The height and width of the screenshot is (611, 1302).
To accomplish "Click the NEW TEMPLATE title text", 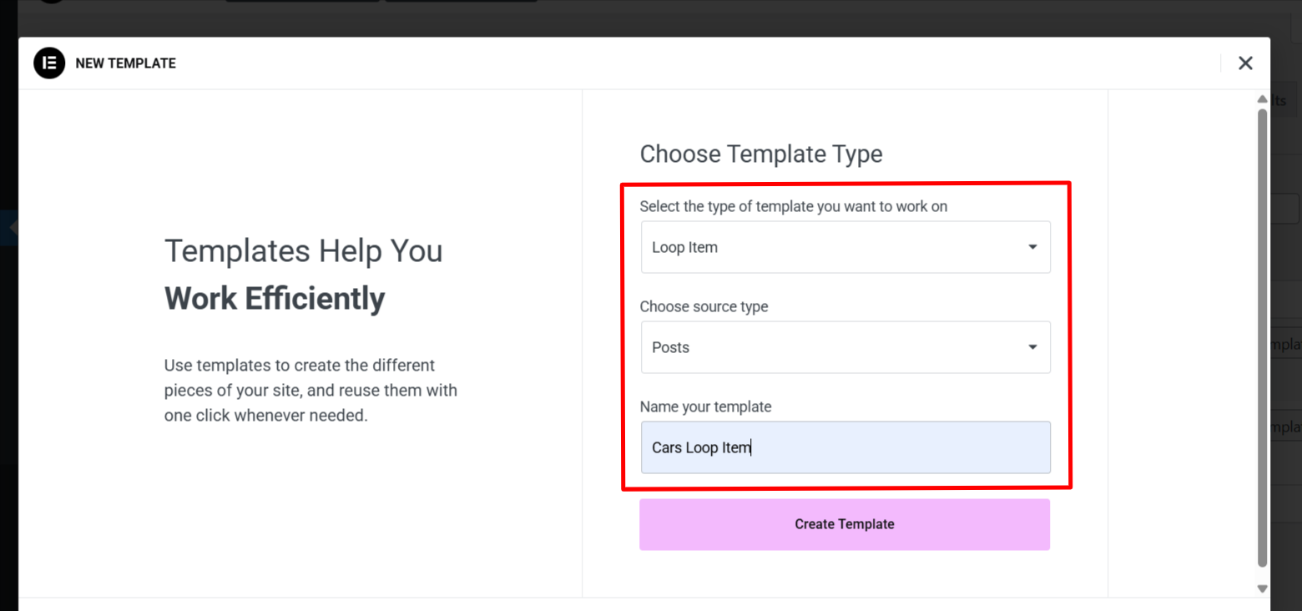I will click(125, 63).
